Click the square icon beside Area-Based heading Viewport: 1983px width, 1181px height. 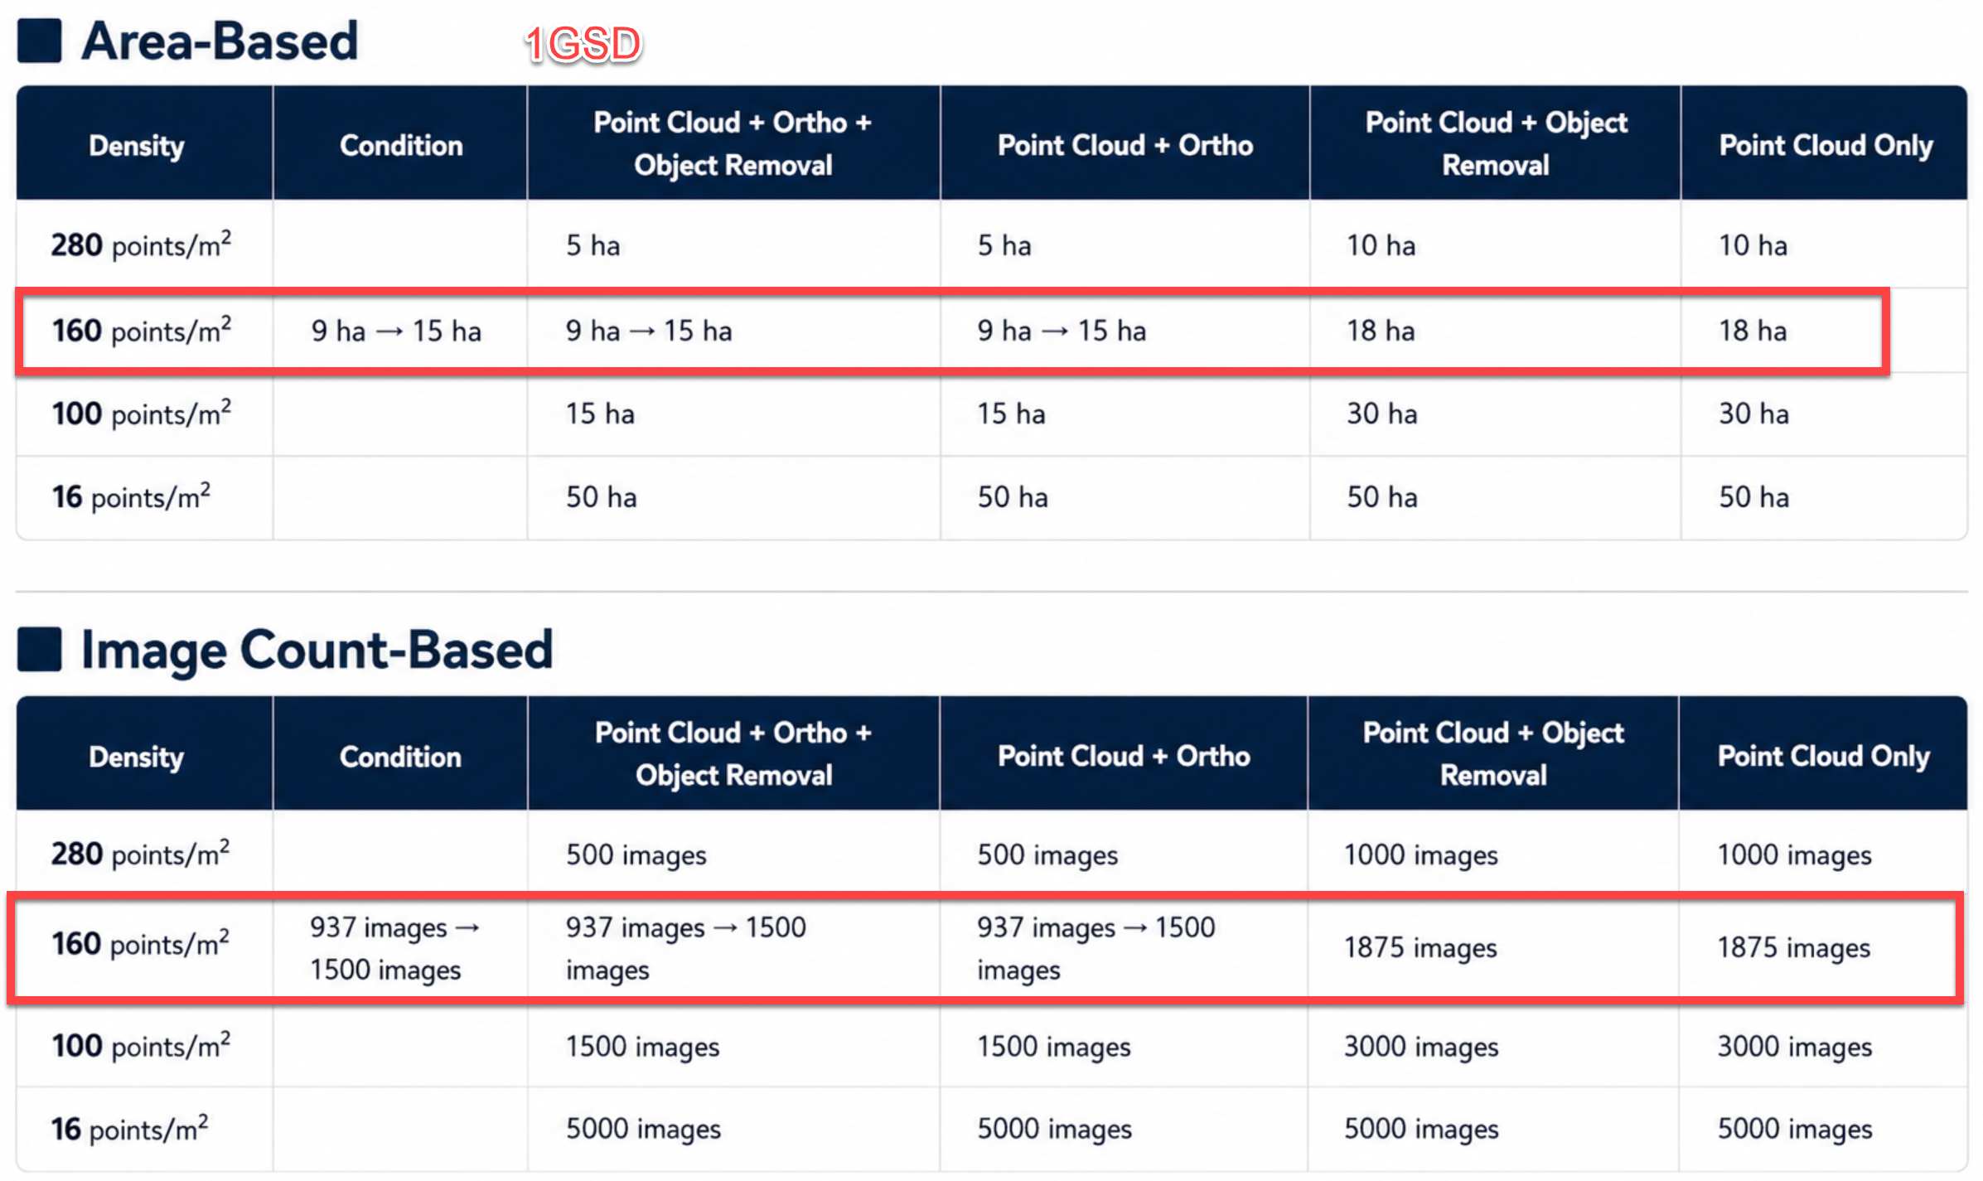coord(39,41)
